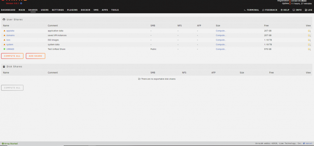Click the appdata orange warning triangle
314x146 pixels.
pyautogui.click(x=4, y=31)
